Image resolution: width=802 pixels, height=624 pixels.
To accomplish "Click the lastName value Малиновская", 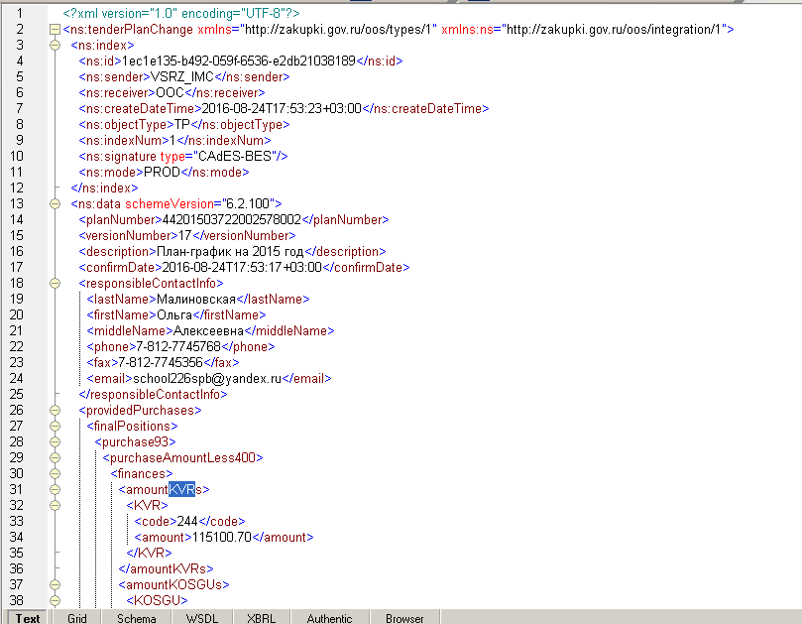I will (x=196, y=299).
